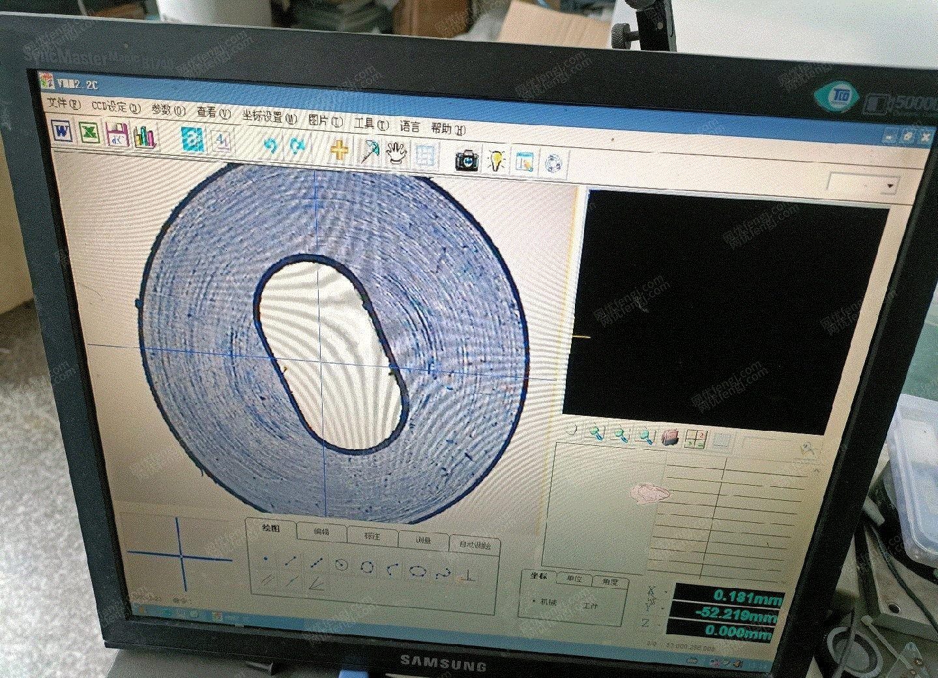Open the 工具(T) menu

[371, 123]
